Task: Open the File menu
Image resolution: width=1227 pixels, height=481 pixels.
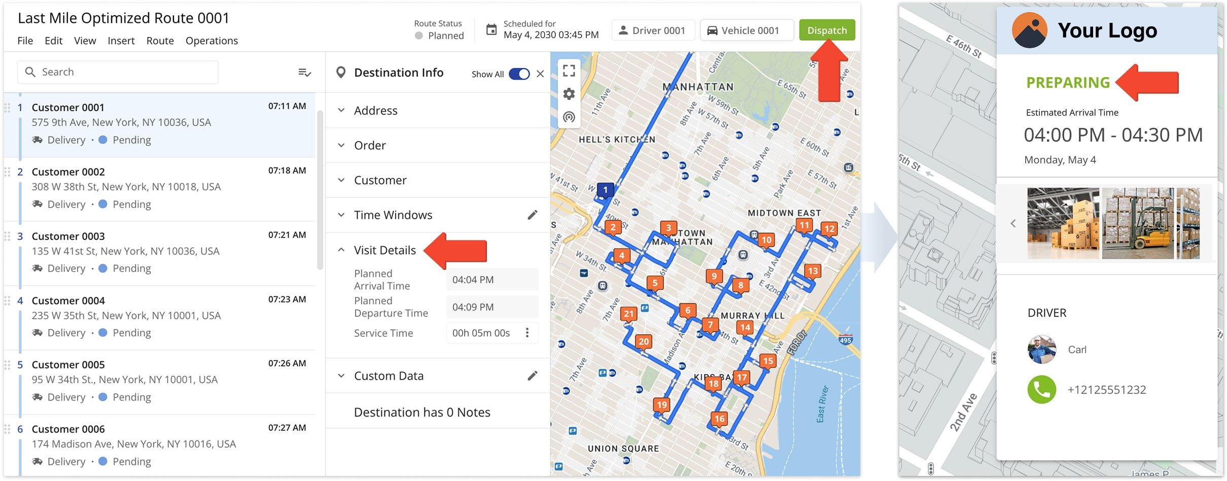Action: coord(25,41)
